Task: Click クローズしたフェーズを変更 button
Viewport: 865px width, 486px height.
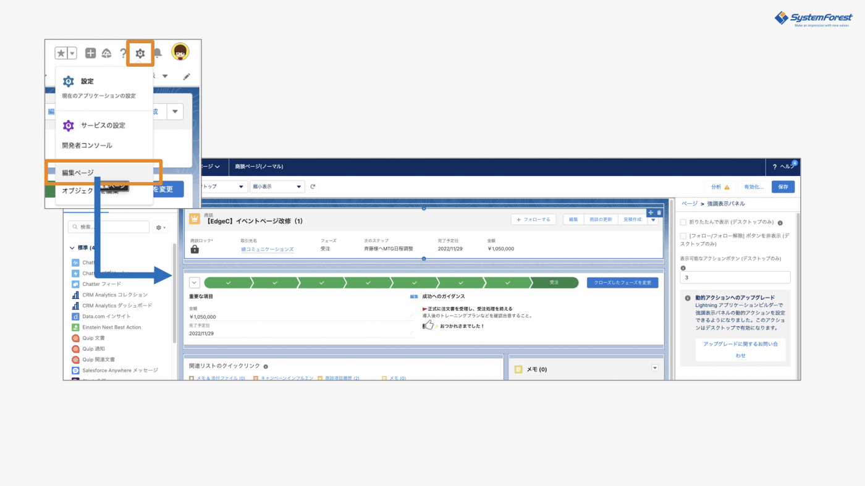Action: [x=622, y=283]
